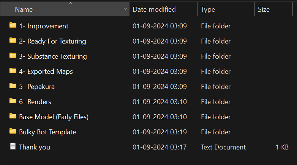This screenshot has height=165, width=297.
Task: Sort by the Type column header
Action: point(208,9)
